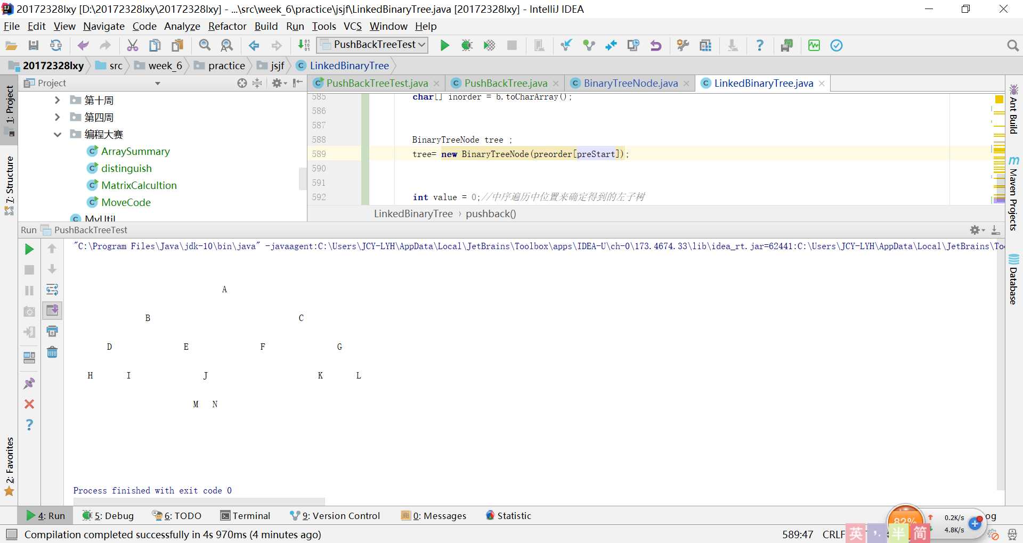Click the Cut scissors icon
1023x543 pixels.
click(x=133, y=46)
